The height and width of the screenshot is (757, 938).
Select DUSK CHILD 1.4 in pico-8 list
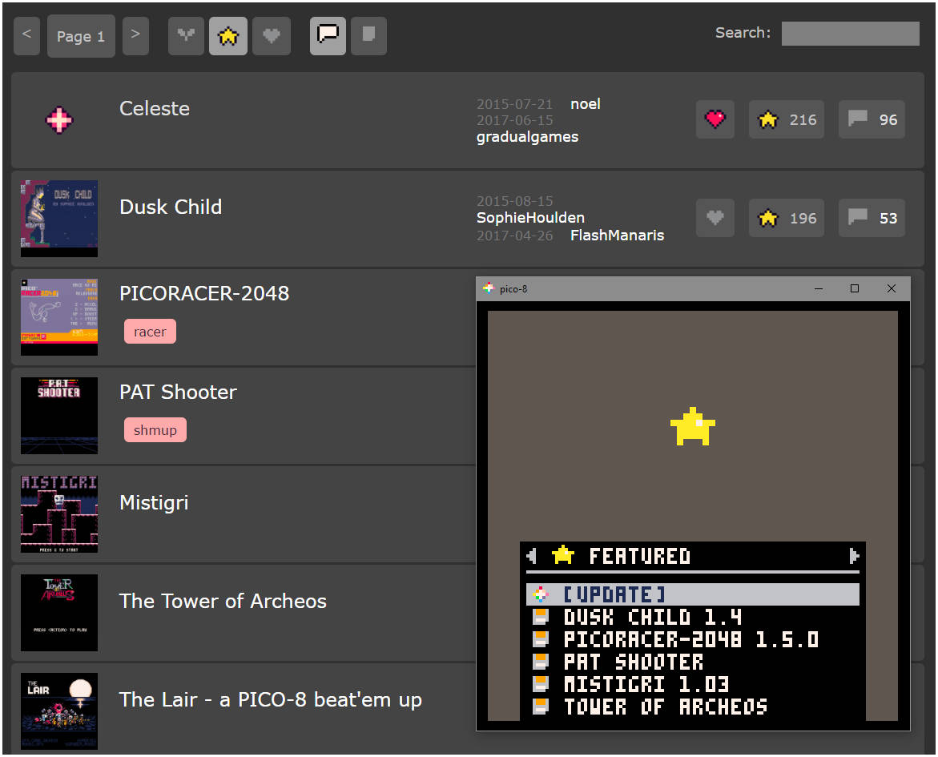(653, 617)
